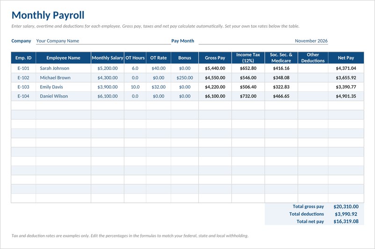Click the $3,655.92 net pay cell
Screen dimensions: 375x249
pyautogui.click(x=346, y=78)
